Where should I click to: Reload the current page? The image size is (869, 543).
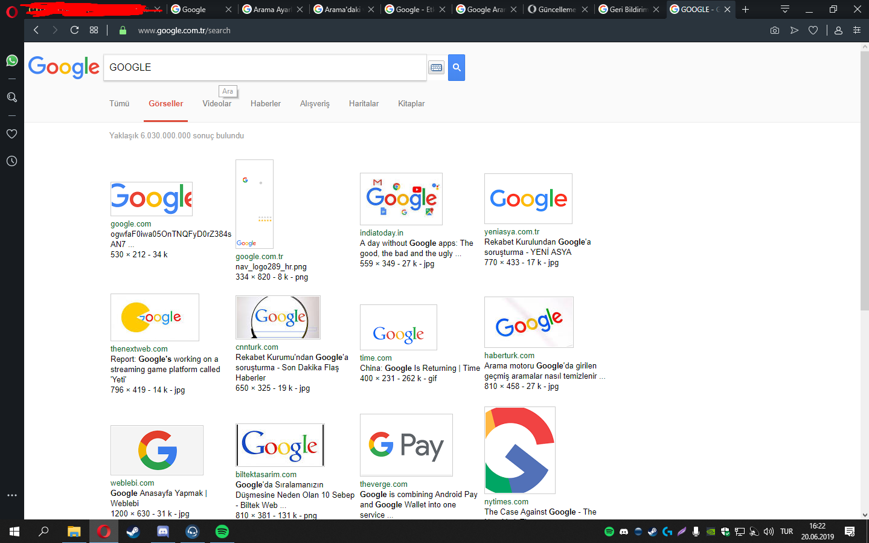tap(74, 30)
